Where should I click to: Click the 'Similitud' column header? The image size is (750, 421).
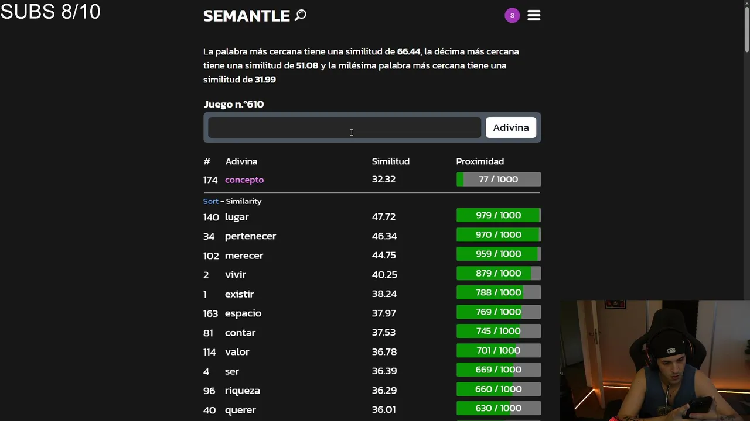click(390, 161)
